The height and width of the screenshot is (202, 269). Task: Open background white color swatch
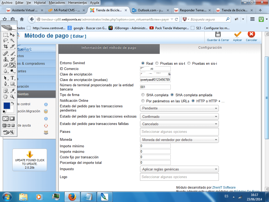(x=11, y=110)
